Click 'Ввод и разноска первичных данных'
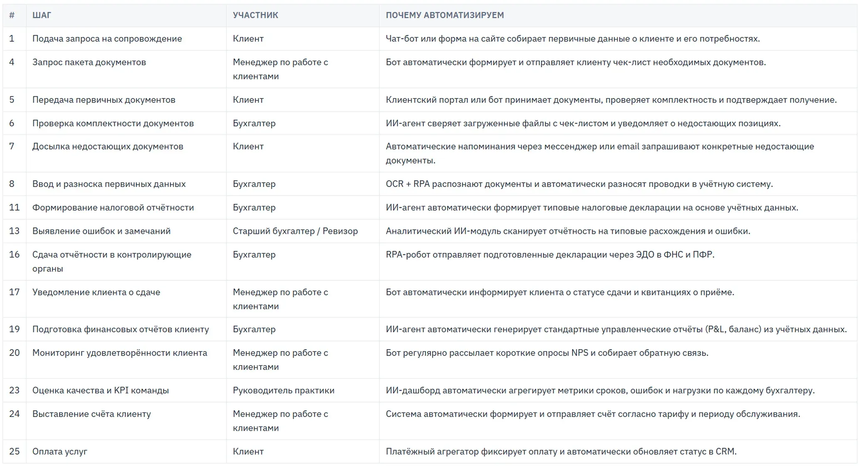The width and height of the screenshot is (859, 466). click(x=109, y=184)
